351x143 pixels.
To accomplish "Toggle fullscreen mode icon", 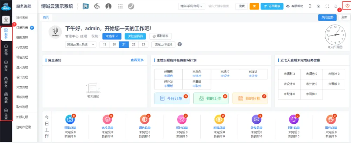I will click(x=327, y=6).
